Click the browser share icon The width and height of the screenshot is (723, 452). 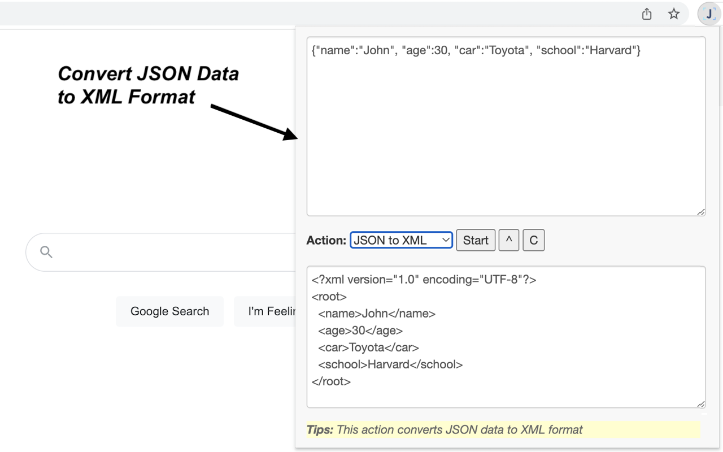click(x=646, y=14)
